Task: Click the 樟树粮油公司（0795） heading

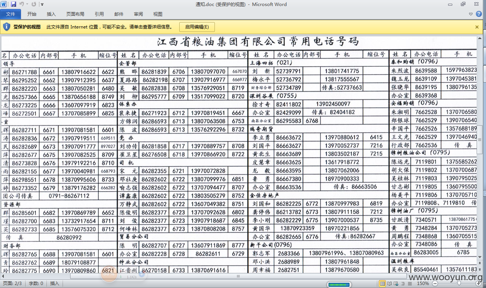Action: tap(420, 153)
